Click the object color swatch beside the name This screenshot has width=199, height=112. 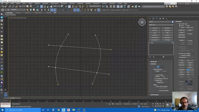point(173,22)
